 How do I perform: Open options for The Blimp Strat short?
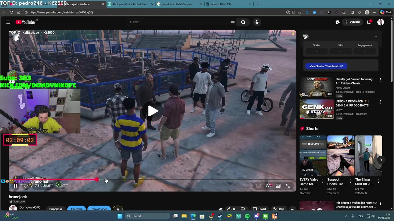tap(378, 181)
